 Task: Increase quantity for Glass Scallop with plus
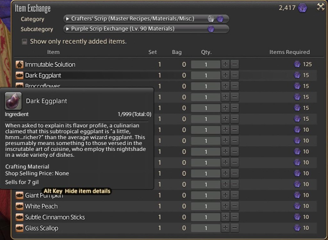(225, 228)
